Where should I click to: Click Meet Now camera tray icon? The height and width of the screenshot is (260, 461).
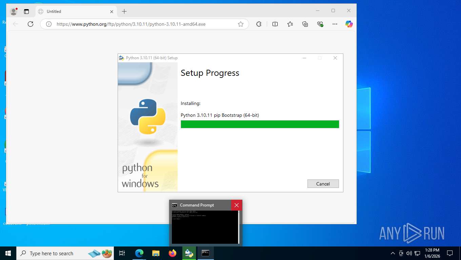click(x=401, y=253)
